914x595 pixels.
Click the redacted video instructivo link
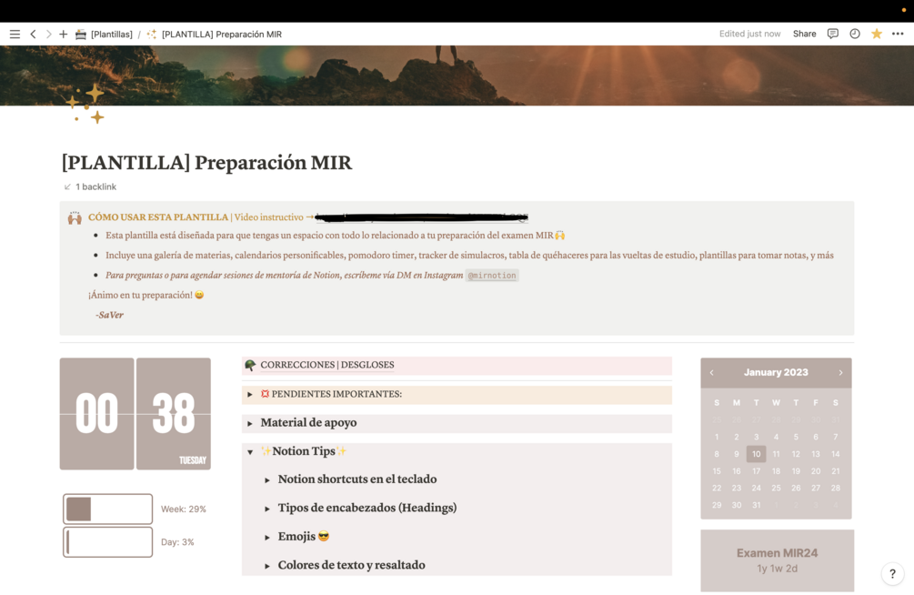click(421, 217)
